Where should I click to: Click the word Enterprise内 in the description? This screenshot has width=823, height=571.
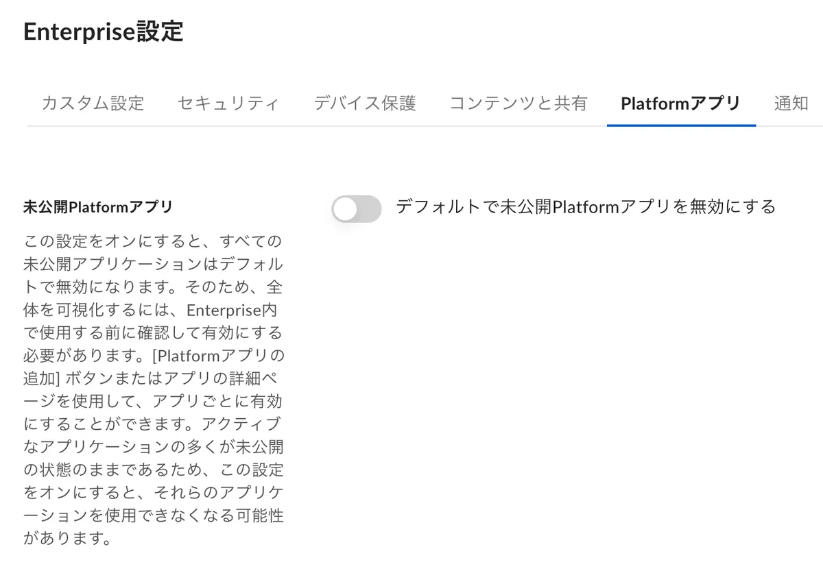(235, 311)
